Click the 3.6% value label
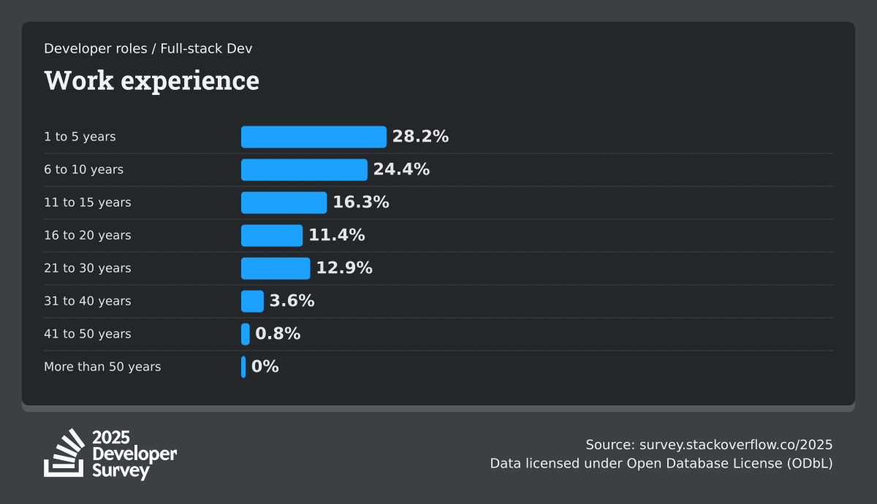This screenshot has width=877, height=504. pos(292,301)
